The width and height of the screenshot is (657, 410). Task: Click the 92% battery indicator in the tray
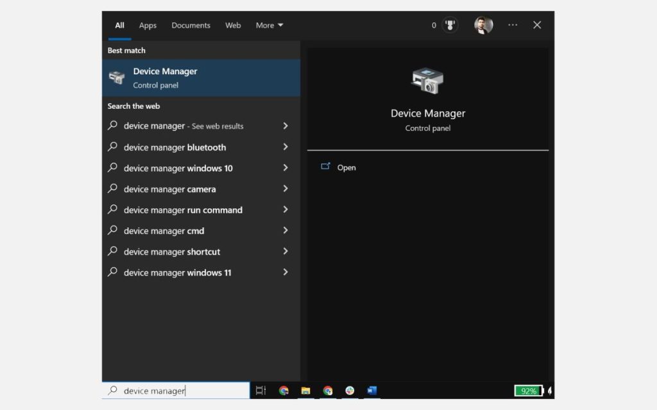(x=527, y=390)
